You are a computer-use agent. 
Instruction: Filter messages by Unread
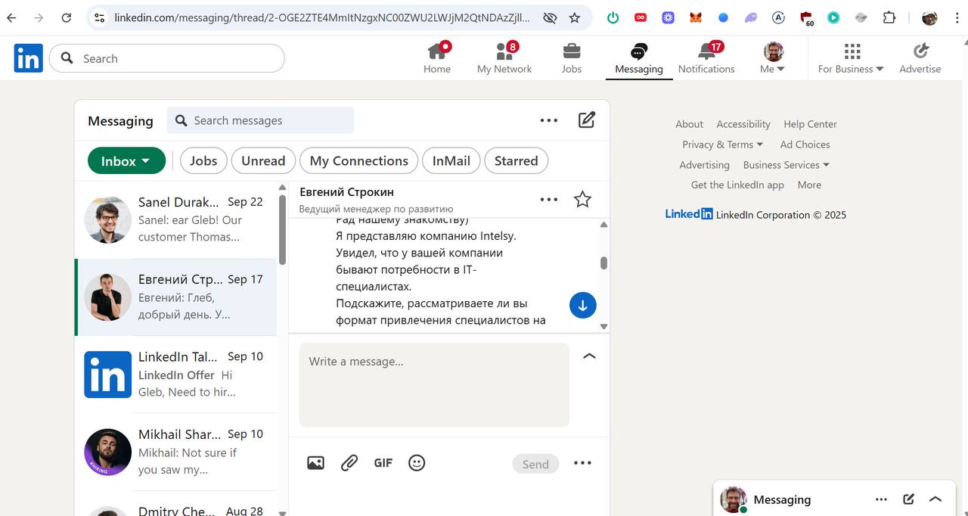pyautogui.click(x=263, y=160)
